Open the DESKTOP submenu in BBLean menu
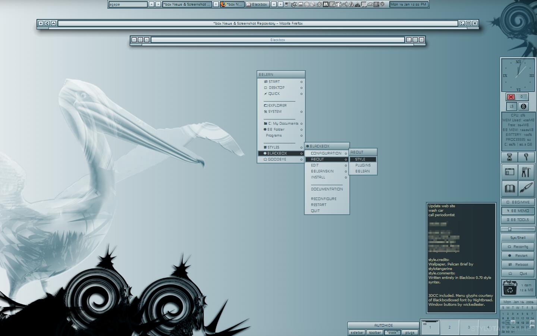Screen dimensions: 537x336 [281, 87]
